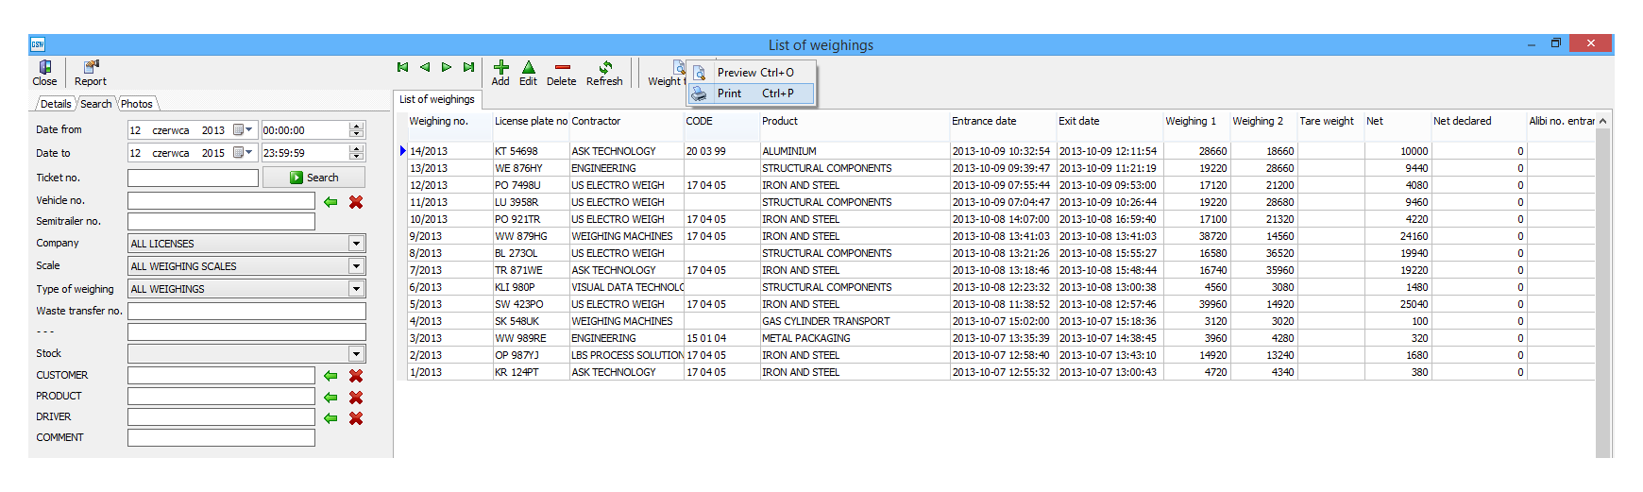Open the Date from calendar picker

click(243, 130)
